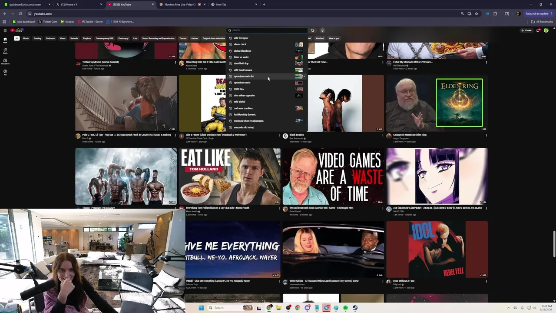Open Give Me Everything lyric video
The width and height of the screenshot is (556, 313).
point(233,250)
